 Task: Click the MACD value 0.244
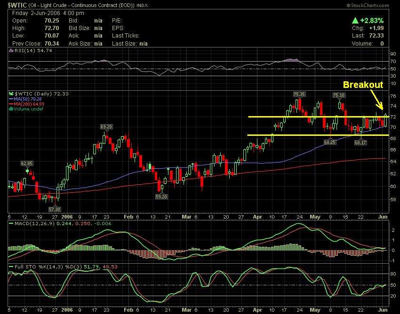coord(64,224)
